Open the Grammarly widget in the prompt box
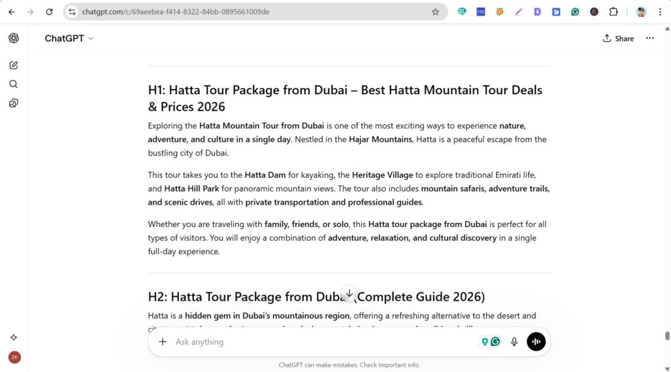 click(x=495, y=342)
